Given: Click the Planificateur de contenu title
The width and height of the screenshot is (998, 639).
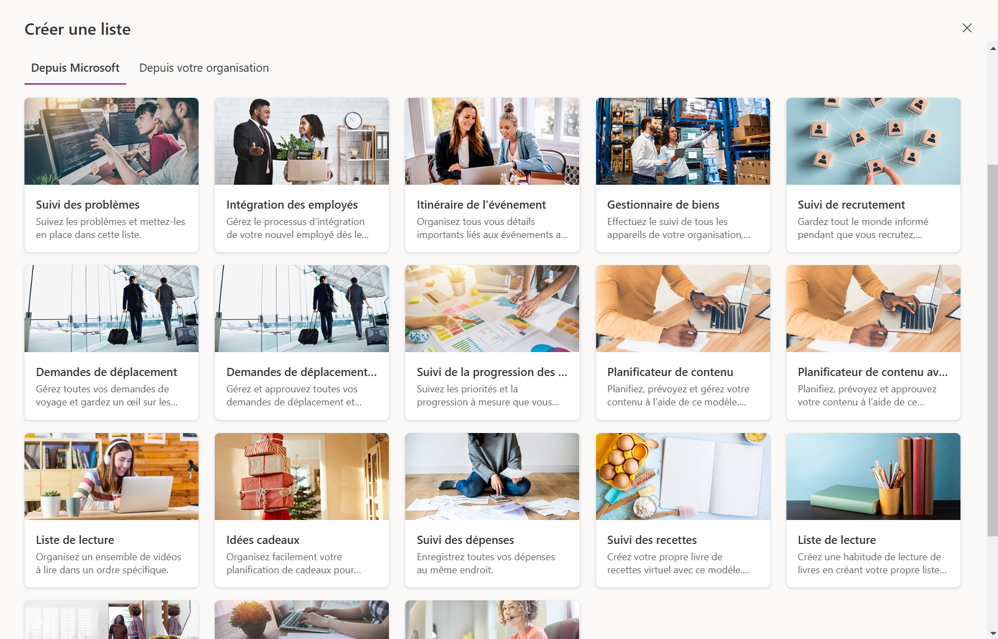Looking at the screenshot, I should click(x=670, y=372).
